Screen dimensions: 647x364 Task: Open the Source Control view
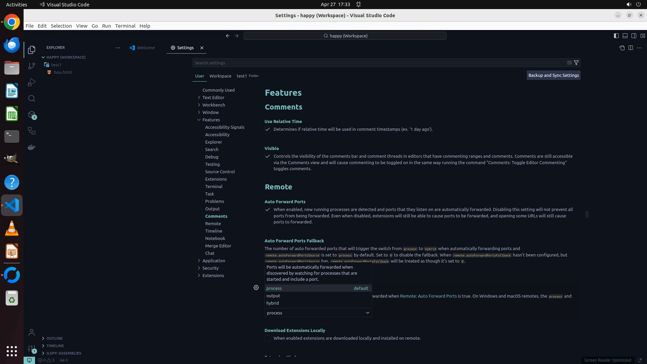pos(32,66)
